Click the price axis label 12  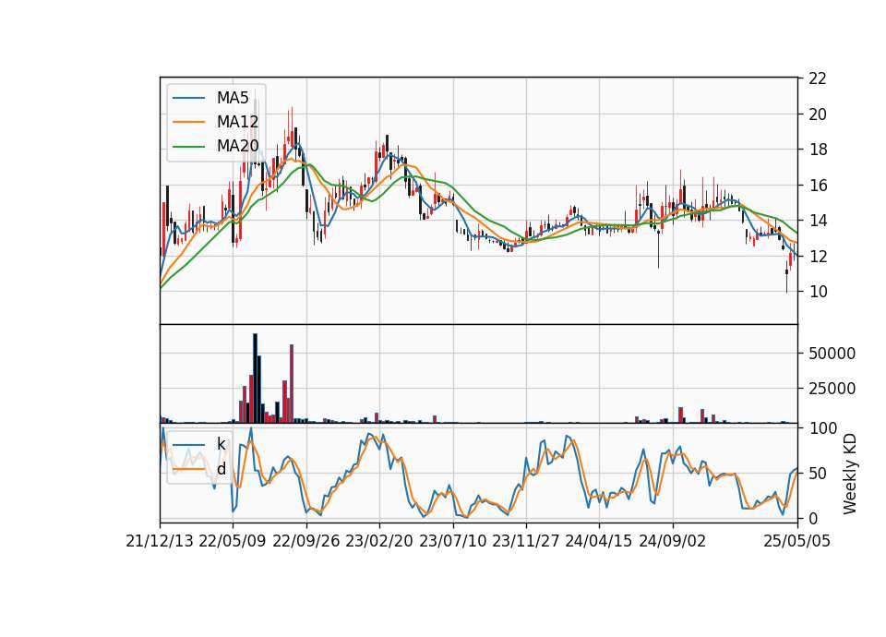pyautogui.click(x=818, y=256)
